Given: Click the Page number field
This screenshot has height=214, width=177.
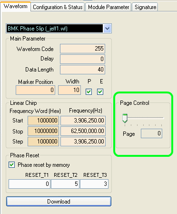Looking at the screenshot, I should (x=151, y=133).
